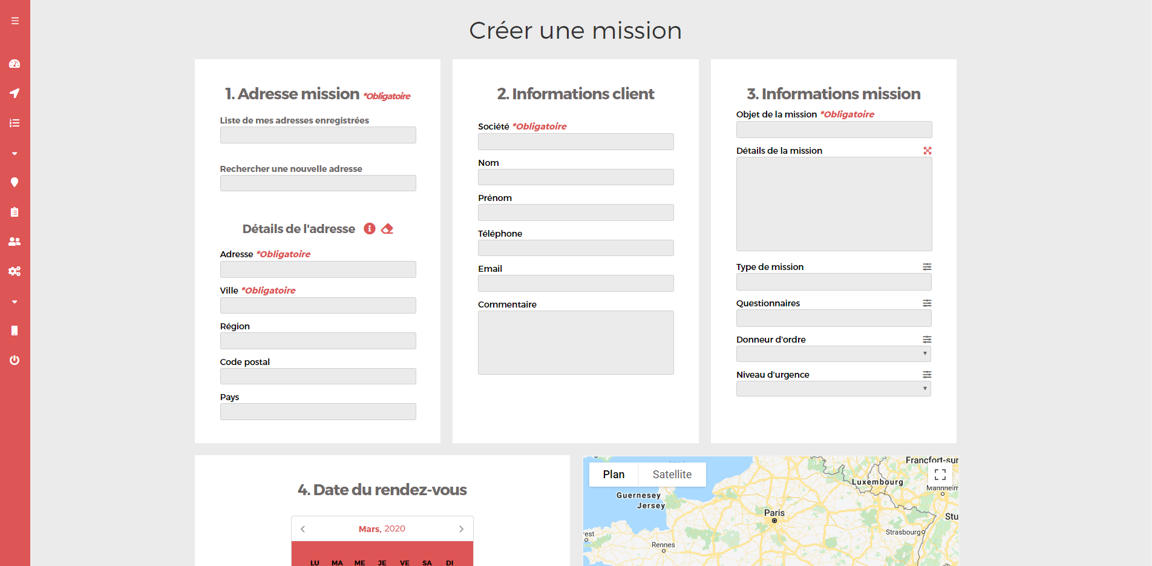Go to the dashboard gauge icon
1152x566 pixels.
15,64
